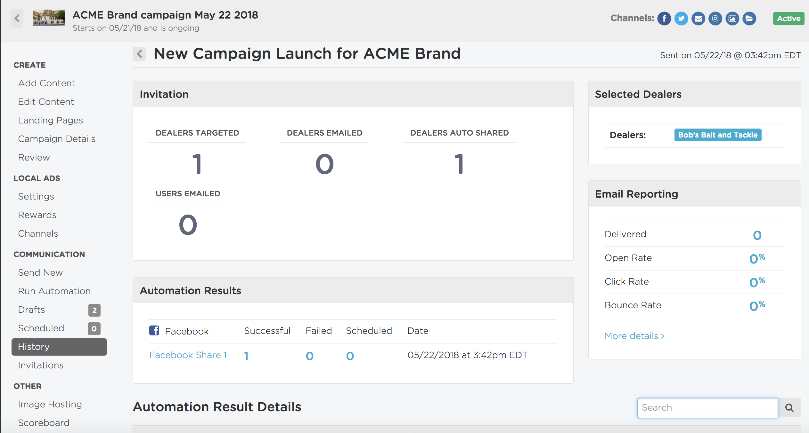Click the Facebook channel icon
The width and height of the screenshot is (809, 433).
[664, 19]
